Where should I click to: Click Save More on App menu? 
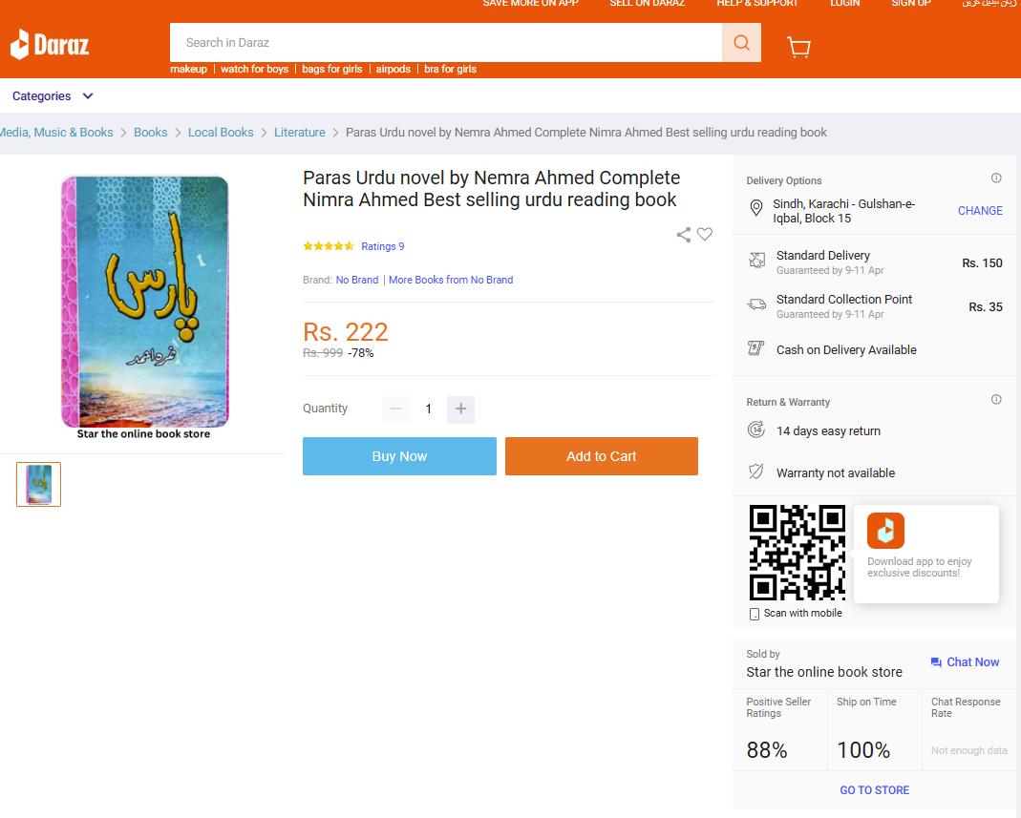pos(530,3)
